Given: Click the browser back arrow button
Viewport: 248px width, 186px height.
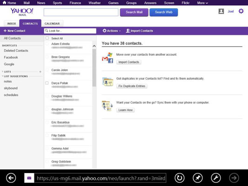Looking at the screenshot, I should click(x=11, y=178).
